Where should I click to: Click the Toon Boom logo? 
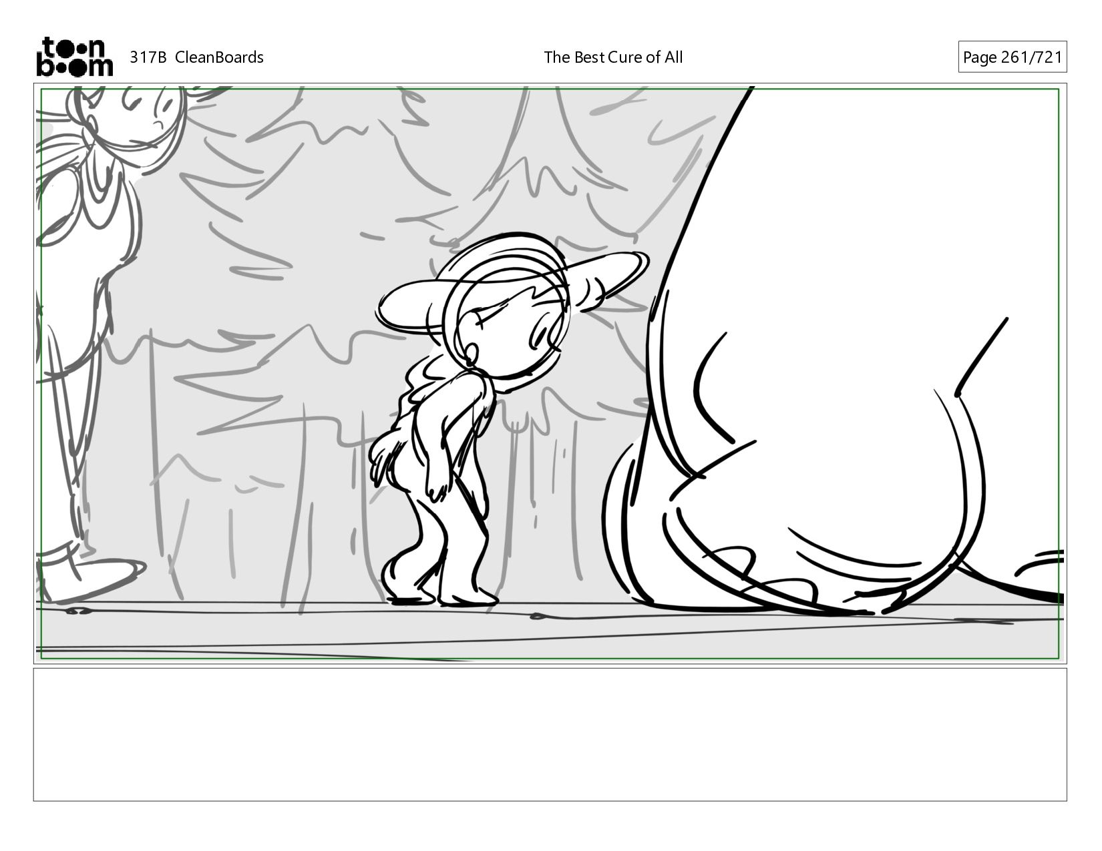click(74, 57)
